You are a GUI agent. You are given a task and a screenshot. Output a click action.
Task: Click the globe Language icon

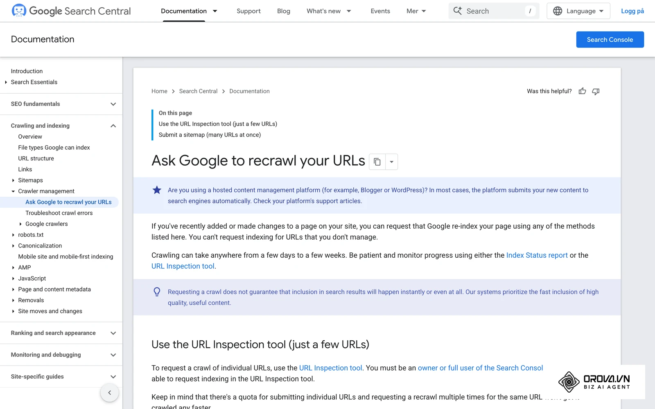pyautogui.click(x=558, y=11)
